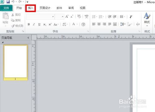Align text left
This screenshot has width=155, height=112.
(x=94, y=24)
